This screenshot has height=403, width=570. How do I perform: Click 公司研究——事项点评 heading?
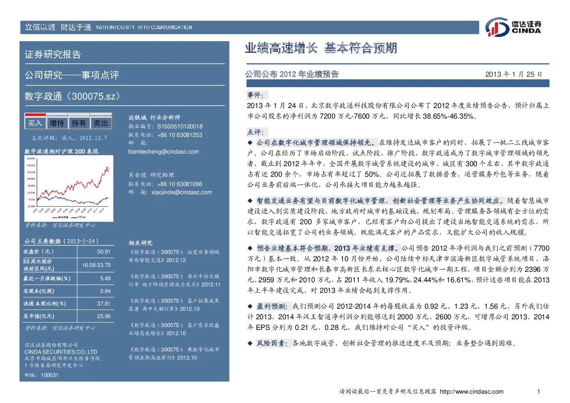tap(72, 75)
